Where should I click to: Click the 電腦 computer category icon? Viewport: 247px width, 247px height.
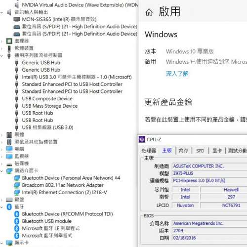(x=9, y=149)
